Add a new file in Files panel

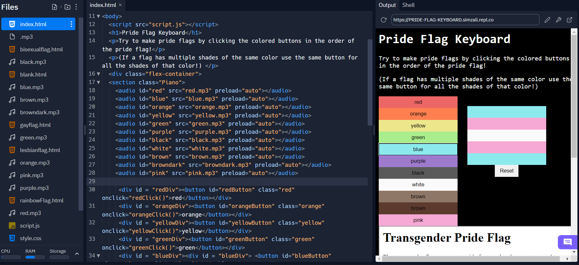click(x=54, y=7)
